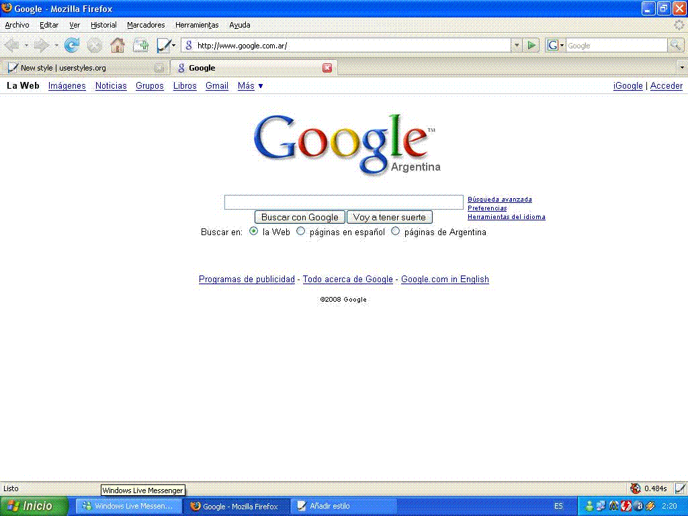This screenshot has width=688, height=516.
Task: Open the Gmail link
Action: [217, 85]
